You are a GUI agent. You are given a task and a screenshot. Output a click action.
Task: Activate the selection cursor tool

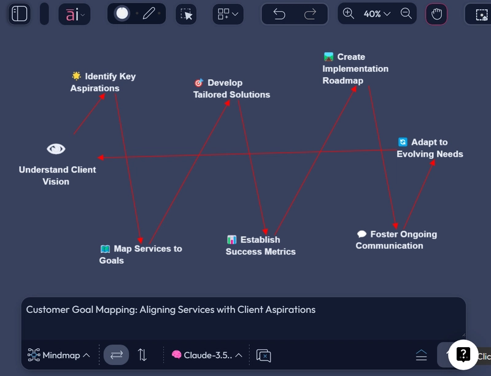click(187, 14)
